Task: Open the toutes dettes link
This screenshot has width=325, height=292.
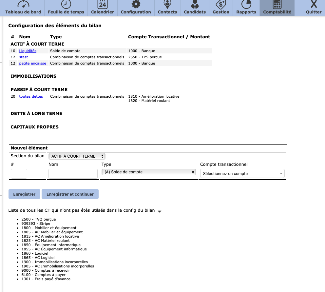Action: coord(31,96)
